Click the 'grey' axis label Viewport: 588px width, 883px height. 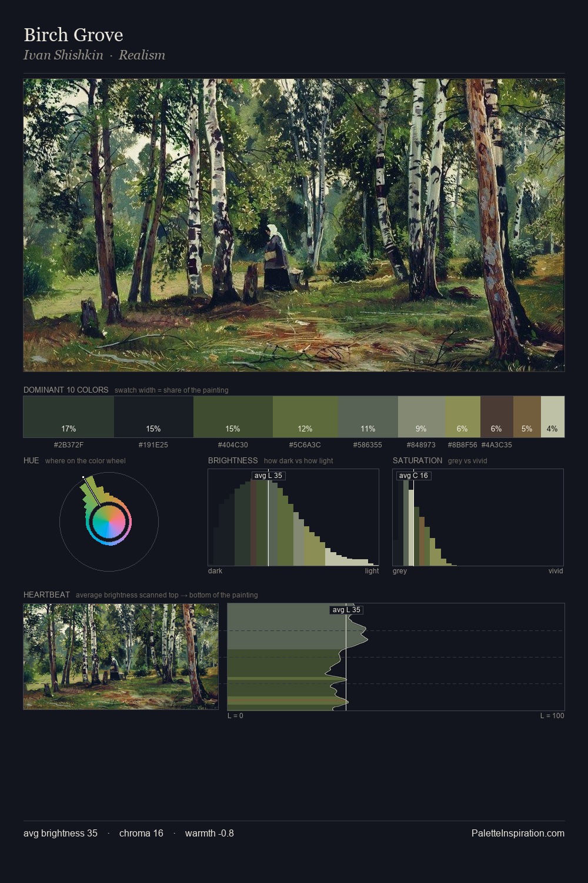(x=400, y=571)
